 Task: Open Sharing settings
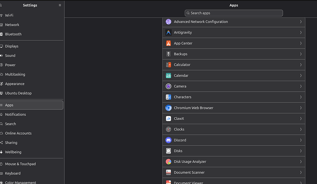(x=31, y=143)
